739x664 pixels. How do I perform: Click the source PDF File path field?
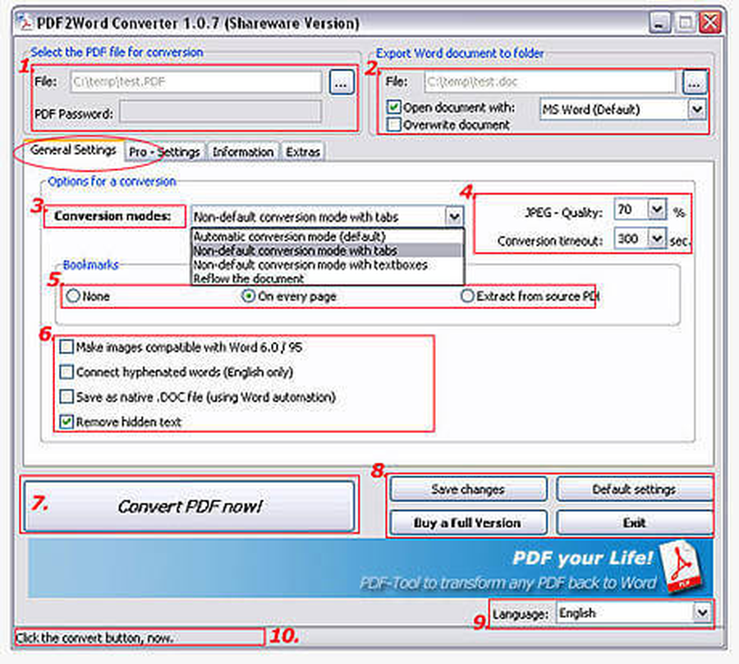[196, 82]
